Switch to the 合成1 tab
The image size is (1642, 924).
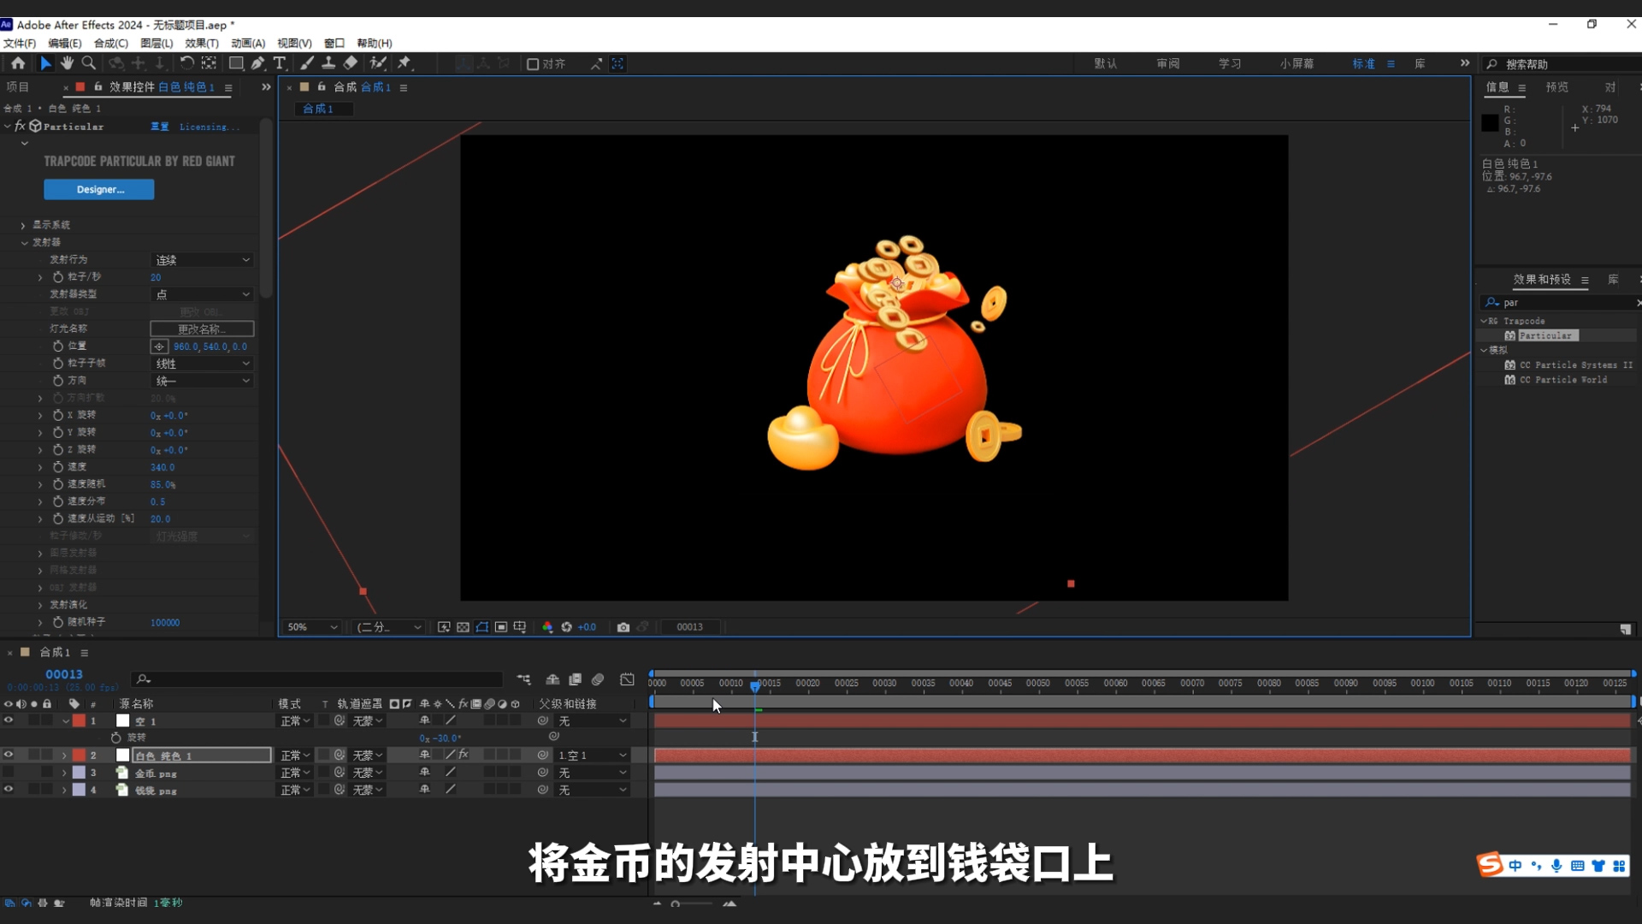click(322, 109)
